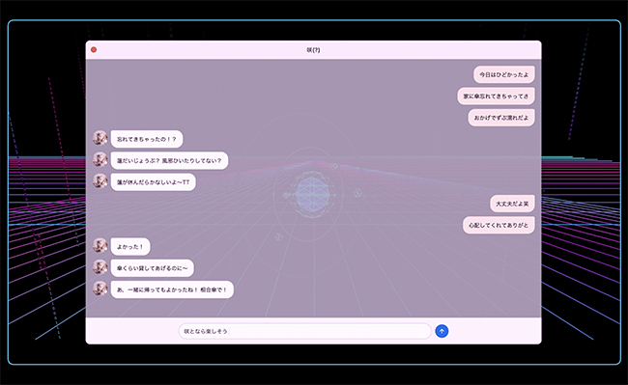628x385 pixels.
Task: Select the 傘くらい貸してあげるのに〜 message bubble
Action: pos(153,268)
